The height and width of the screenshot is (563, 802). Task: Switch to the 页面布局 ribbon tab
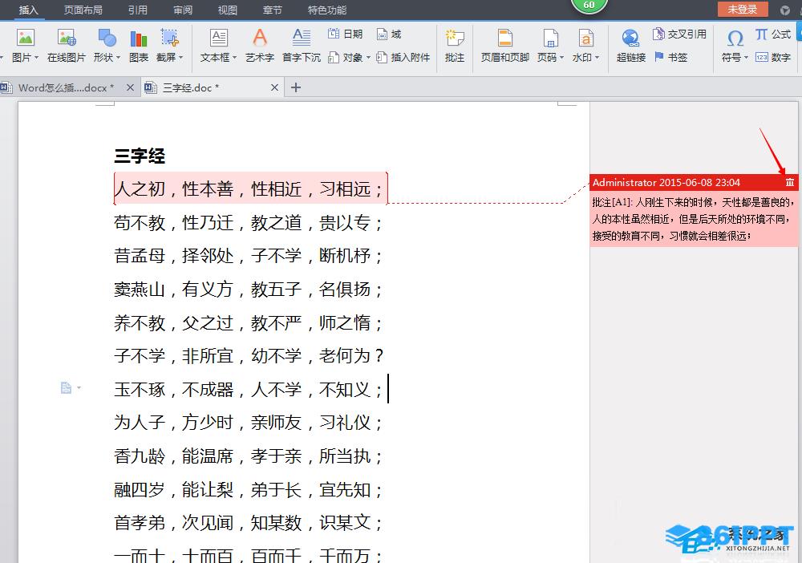(83, 10)
